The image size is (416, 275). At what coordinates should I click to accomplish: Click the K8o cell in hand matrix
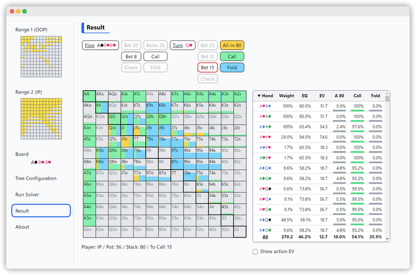pyautogui.click(x=102, y=164)
